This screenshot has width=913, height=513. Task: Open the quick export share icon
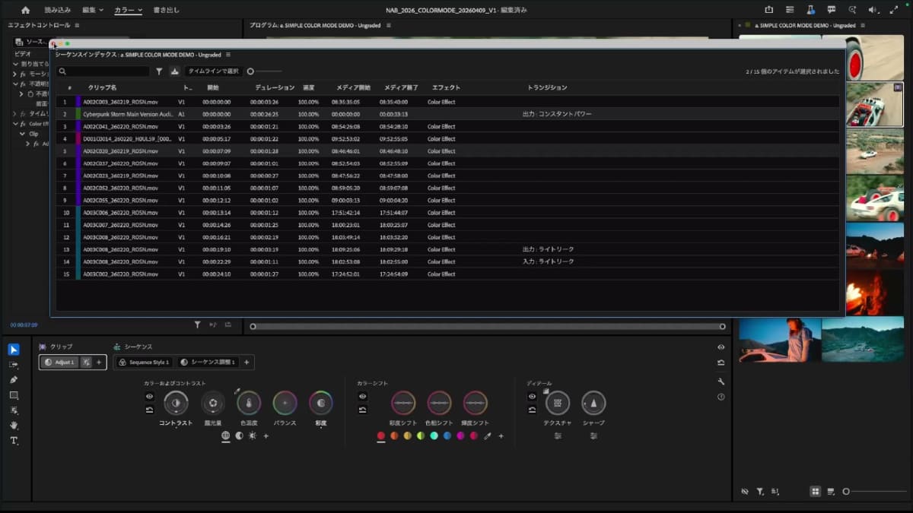[x=768, y=10]
